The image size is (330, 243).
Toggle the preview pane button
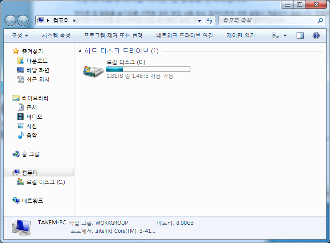click(300, 36)
